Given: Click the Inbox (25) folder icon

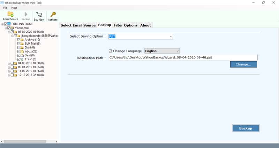Looking at the screenshot, I should [22, 51].
